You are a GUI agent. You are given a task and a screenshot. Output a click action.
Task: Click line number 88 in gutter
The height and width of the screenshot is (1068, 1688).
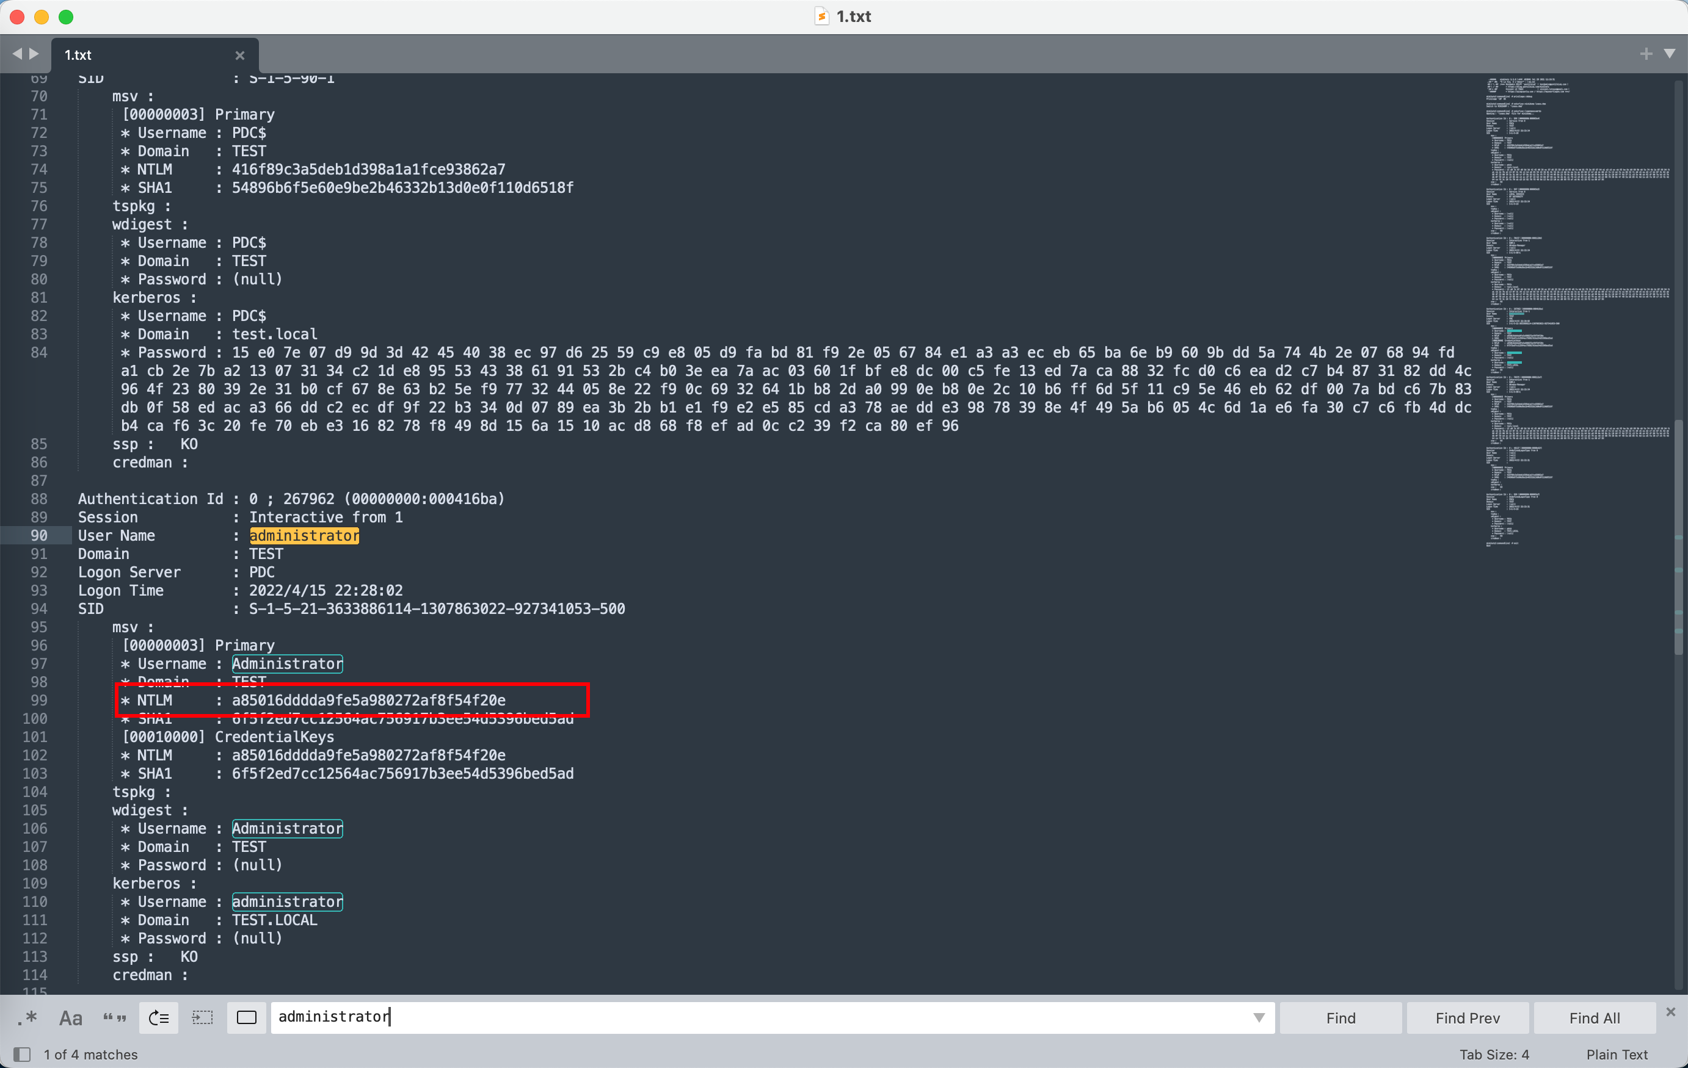[x=38, y=499]
